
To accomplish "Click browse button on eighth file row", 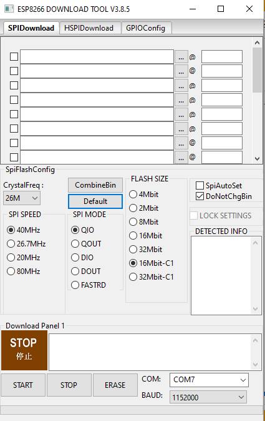I will [x=181, y=158].
